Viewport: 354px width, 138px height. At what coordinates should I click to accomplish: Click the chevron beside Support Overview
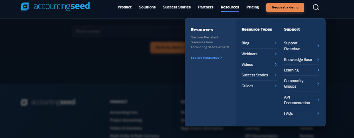(318, 46)
